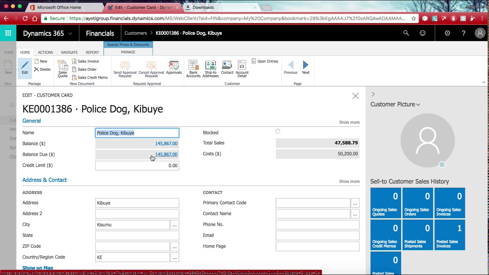Click New customer in Manage group
Viewport: 489px width, 275px height.
point(40,61)
